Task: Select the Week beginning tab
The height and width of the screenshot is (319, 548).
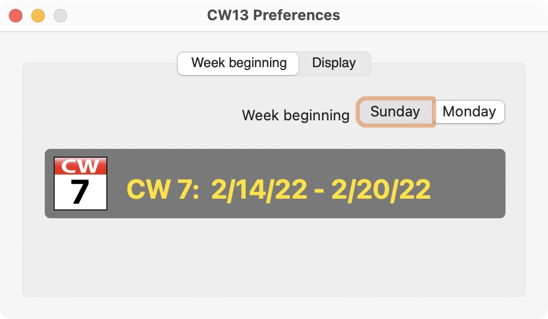Action: (238, 63)
